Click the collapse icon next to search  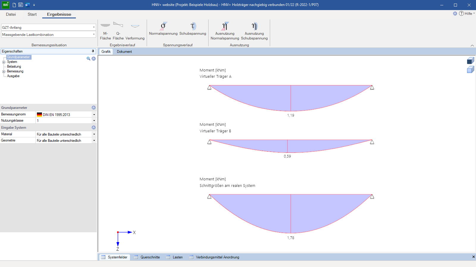point(93,58)
